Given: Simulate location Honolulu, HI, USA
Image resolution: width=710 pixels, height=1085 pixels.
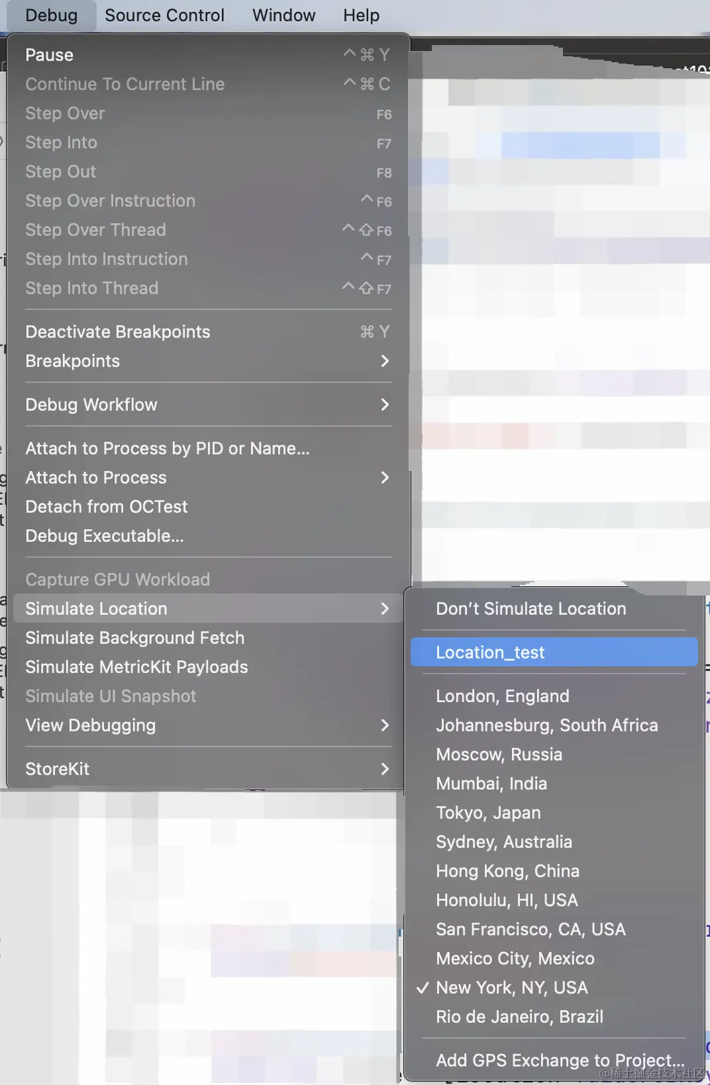Looking at the screenshot, I should (554, 900).
